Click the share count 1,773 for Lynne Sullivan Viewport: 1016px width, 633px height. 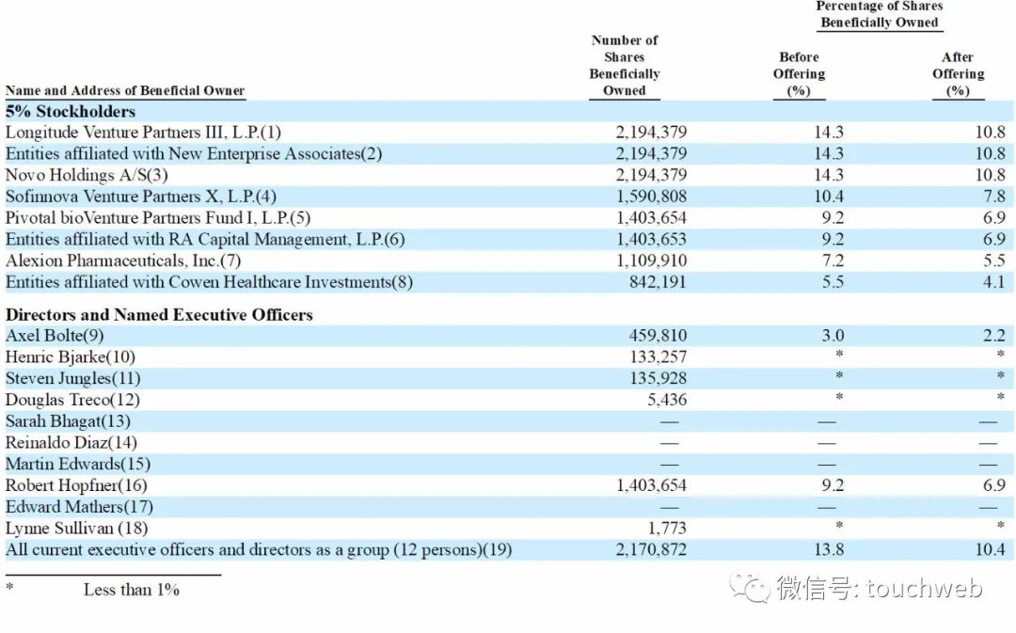[x=667, y=528]
